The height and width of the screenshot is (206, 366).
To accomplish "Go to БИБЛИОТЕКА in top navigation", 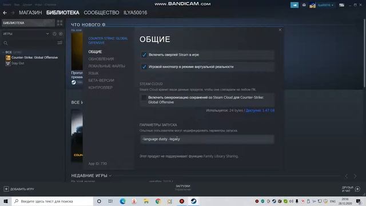I will (63, 13).
